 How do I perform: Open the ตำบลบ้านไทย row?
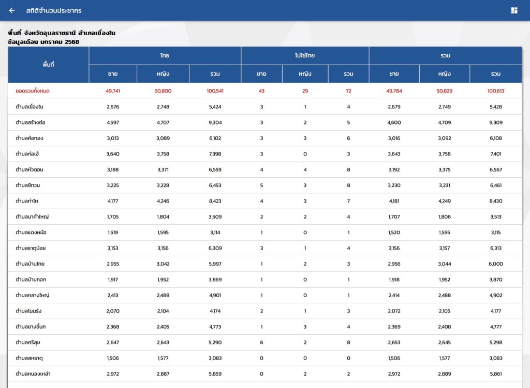click(30, 264)
